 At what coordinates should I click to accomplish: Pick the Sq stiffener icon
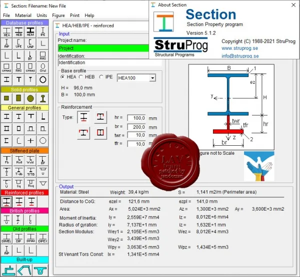point(18,183)
